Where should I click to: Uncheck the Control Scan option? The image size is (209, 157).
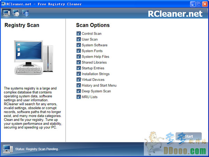pos(78,33)
